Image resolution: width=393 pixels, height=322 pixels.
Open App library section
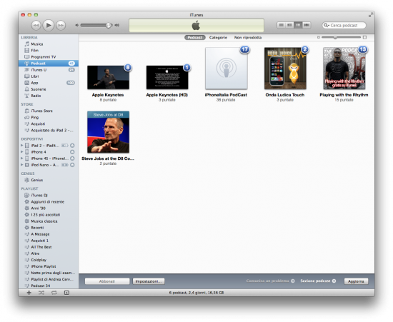pos(49,83)
